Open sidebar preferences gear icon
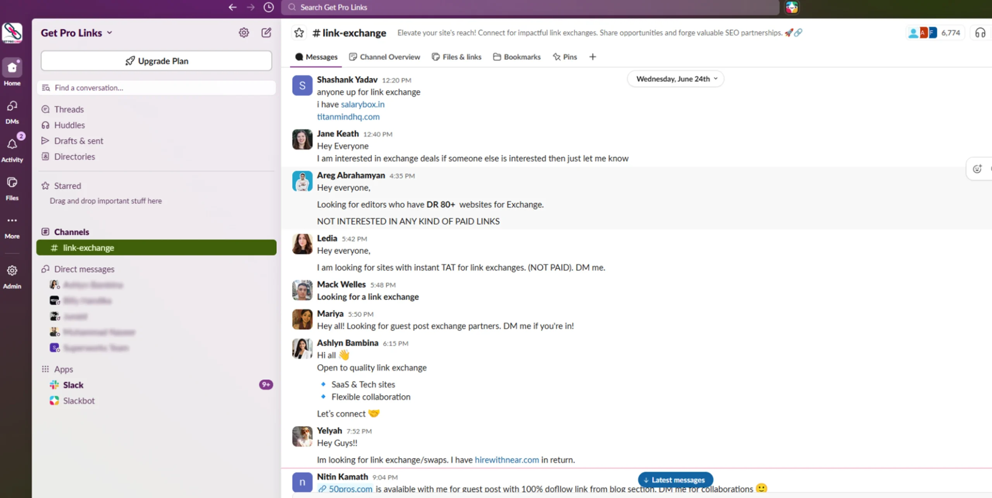This screenshot has width=992, height=498. 244,33
